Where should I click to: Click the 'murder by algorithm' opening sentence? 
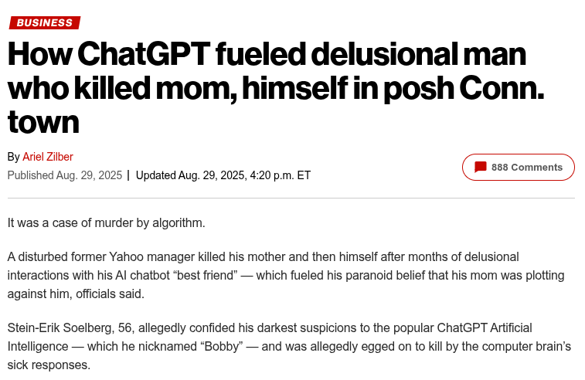106,223
